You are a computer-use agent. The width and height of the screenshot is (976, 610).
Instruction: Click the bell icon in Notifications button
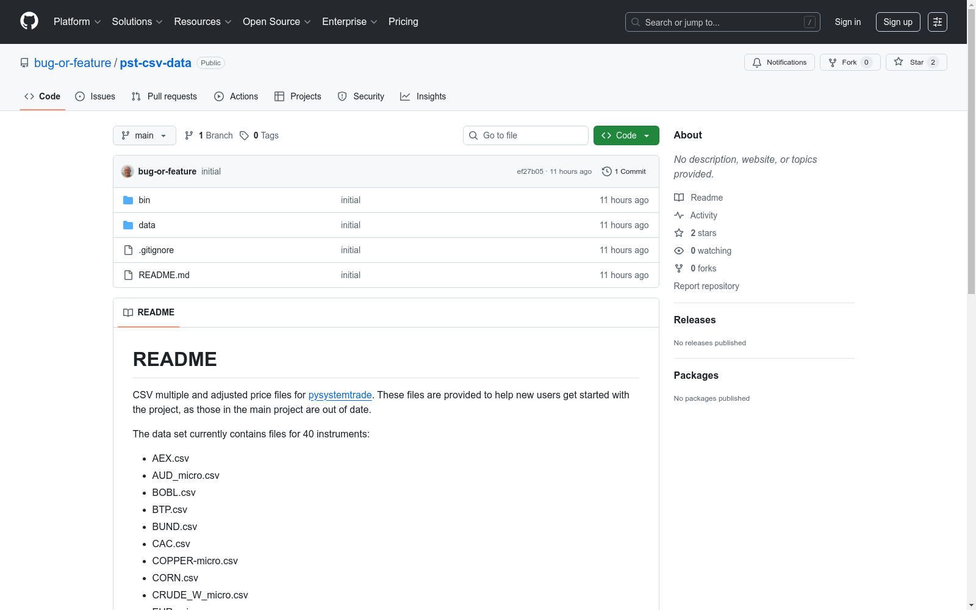757,62
